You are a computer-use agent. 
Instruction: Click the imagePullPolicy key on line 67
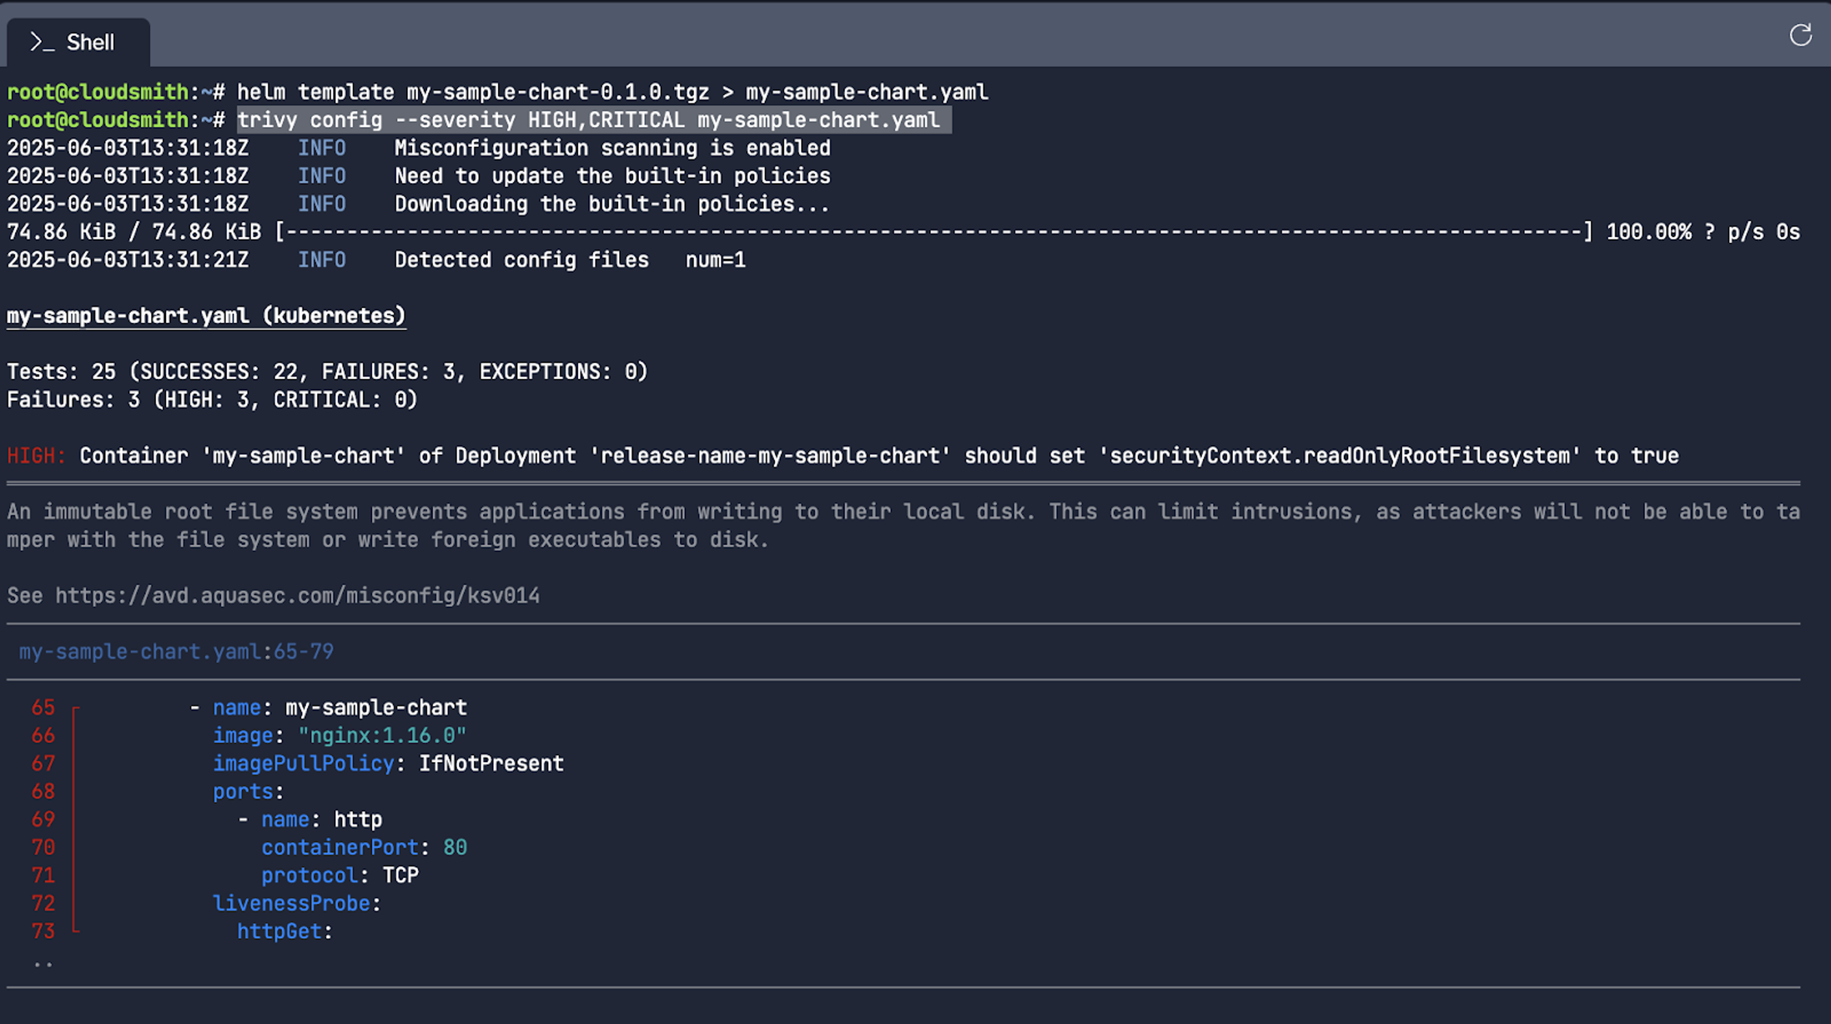(304, 764)
